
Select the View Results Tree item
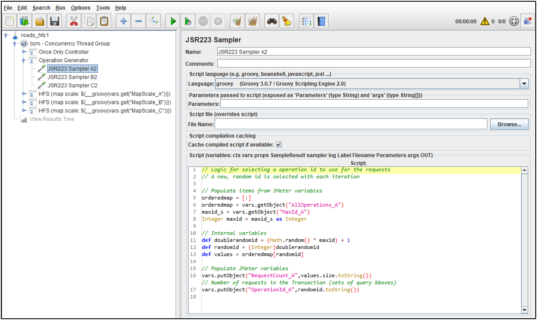coord(51,119)
